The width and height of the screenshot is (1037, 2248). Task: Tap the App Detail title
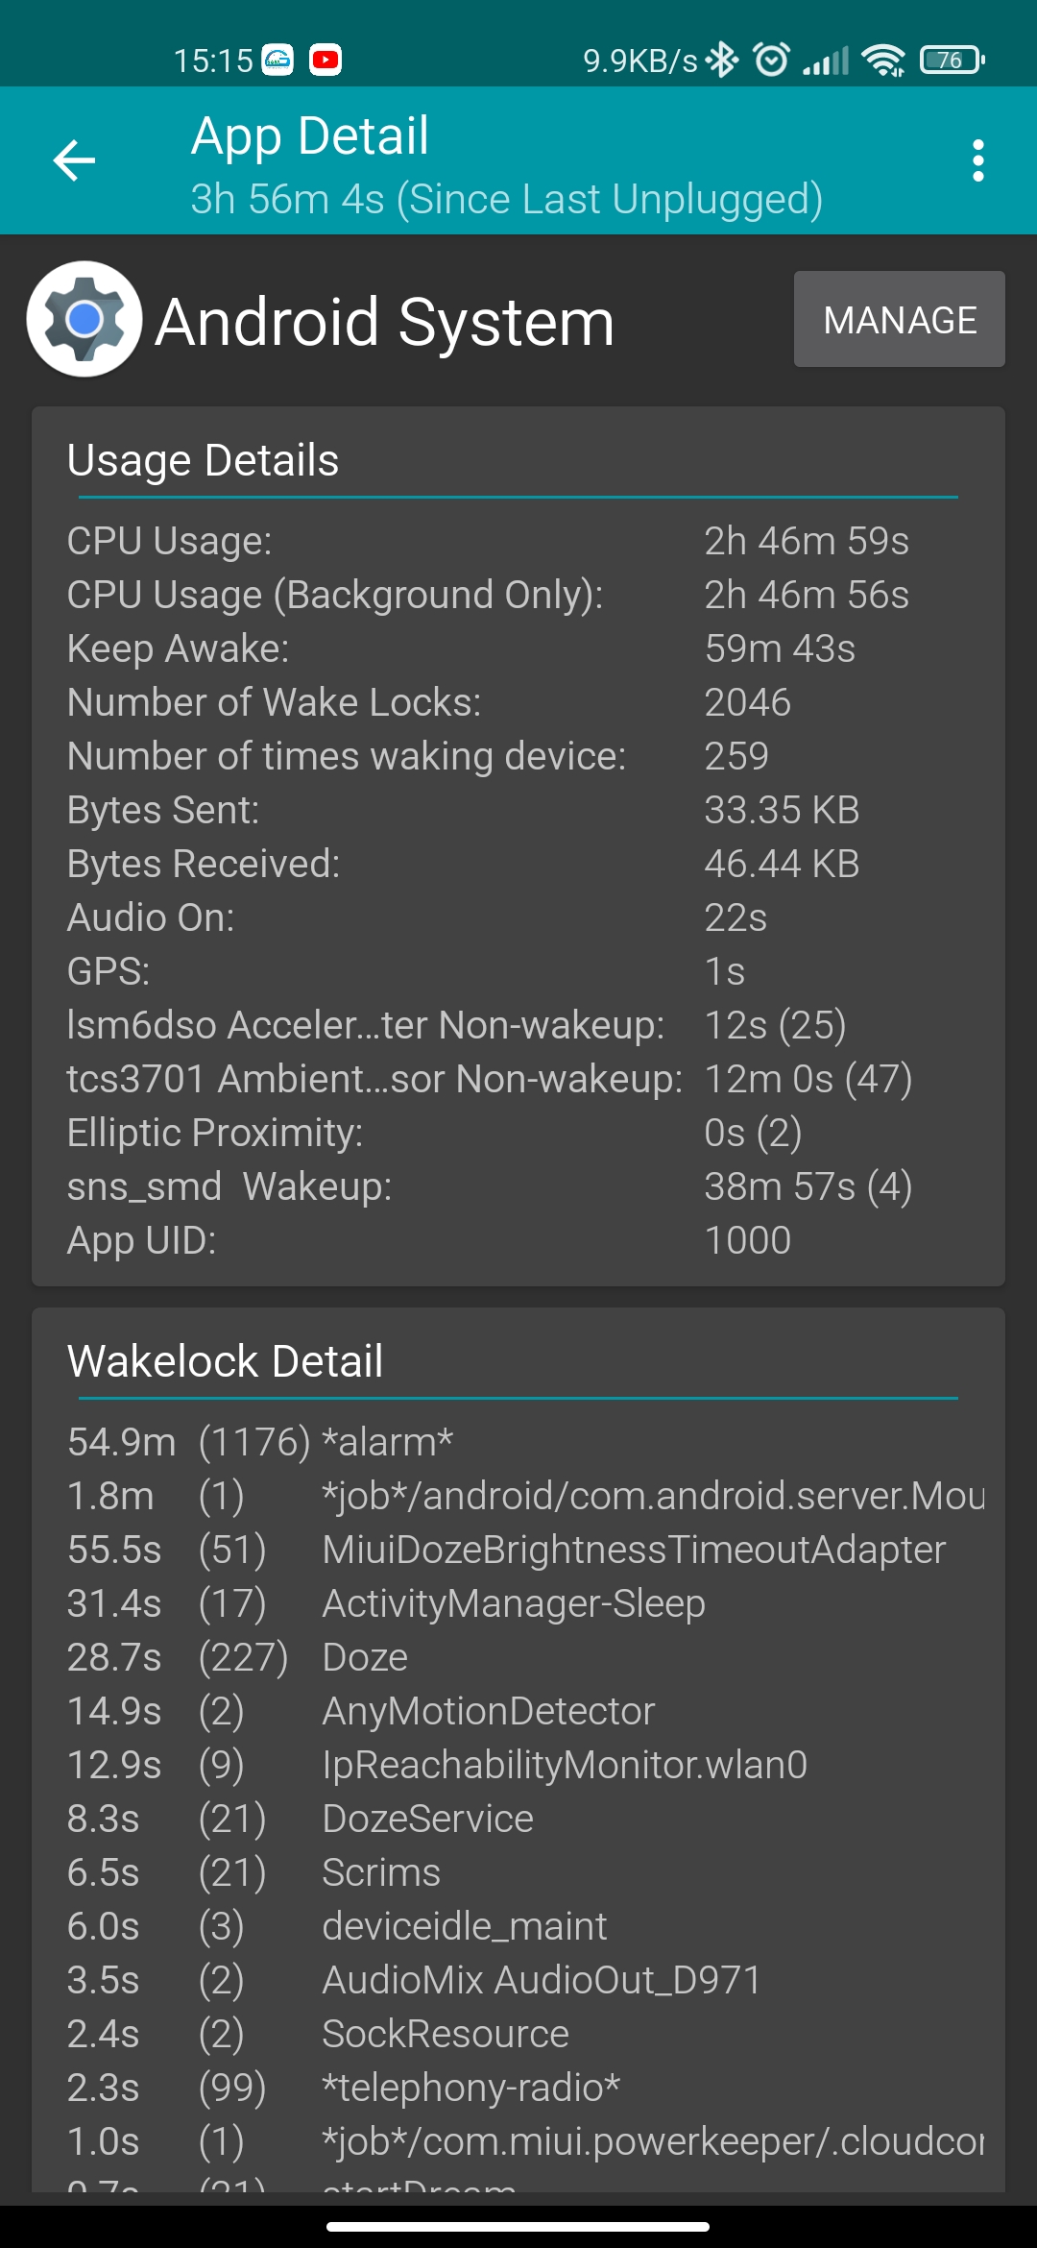tap(309, 135)
